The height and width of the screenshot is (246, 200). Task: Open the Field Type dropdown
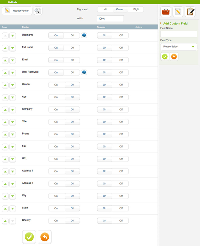pos(179,47)
